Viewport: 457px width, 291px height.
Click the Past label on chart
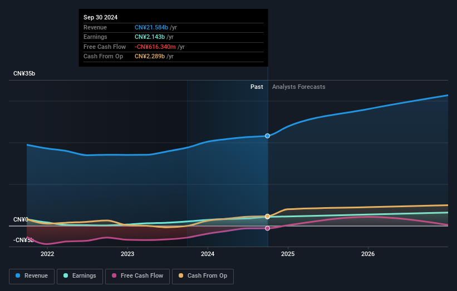257,87
